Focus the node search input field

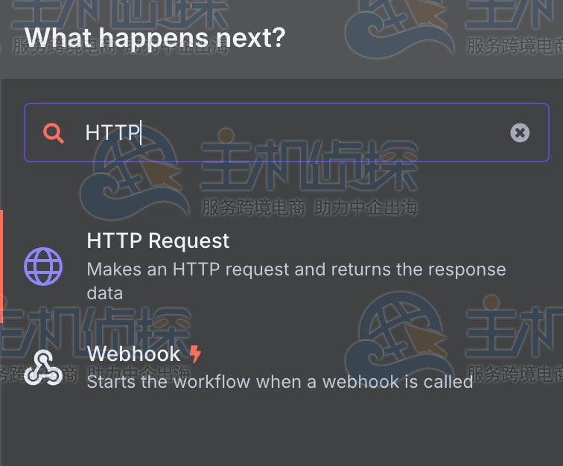(x=298, y=133)
